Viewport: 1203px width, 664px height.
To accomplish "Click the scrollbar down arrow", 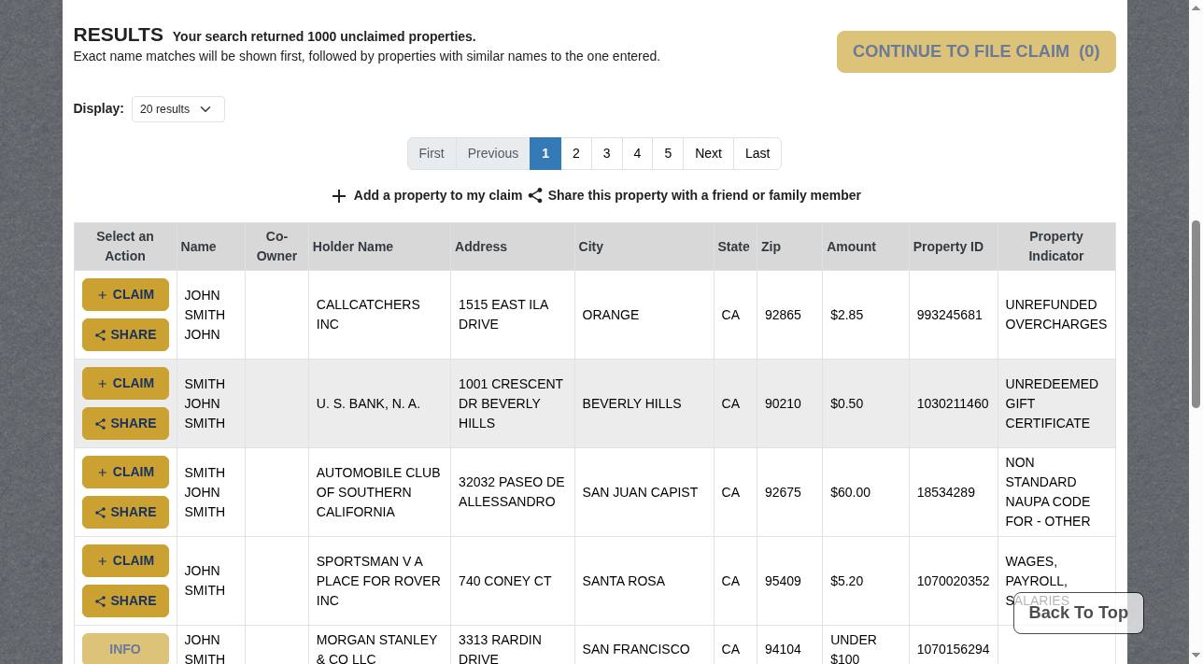I will (x=1196, y=657).
